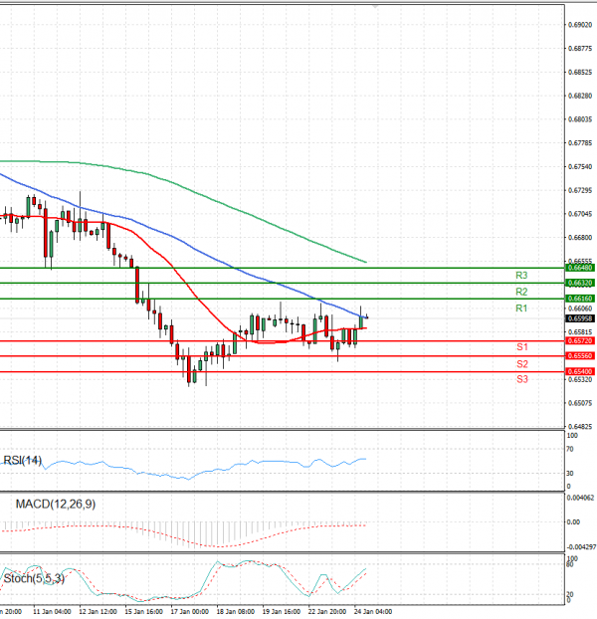Select the red 0.65720 price tag
The width and height of the screenshot is (597, 619).
pyautogui.click(x=580, y=340)
